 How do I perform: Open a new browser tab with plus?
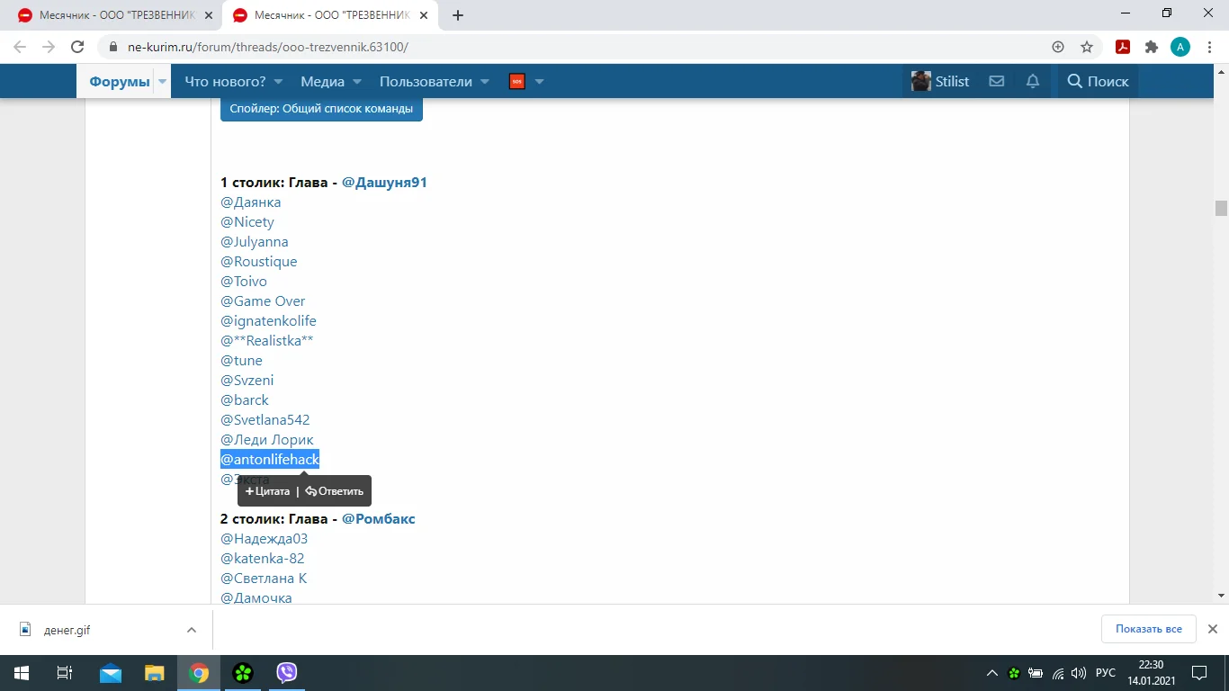pyautogui.click(x=458, y=15)
